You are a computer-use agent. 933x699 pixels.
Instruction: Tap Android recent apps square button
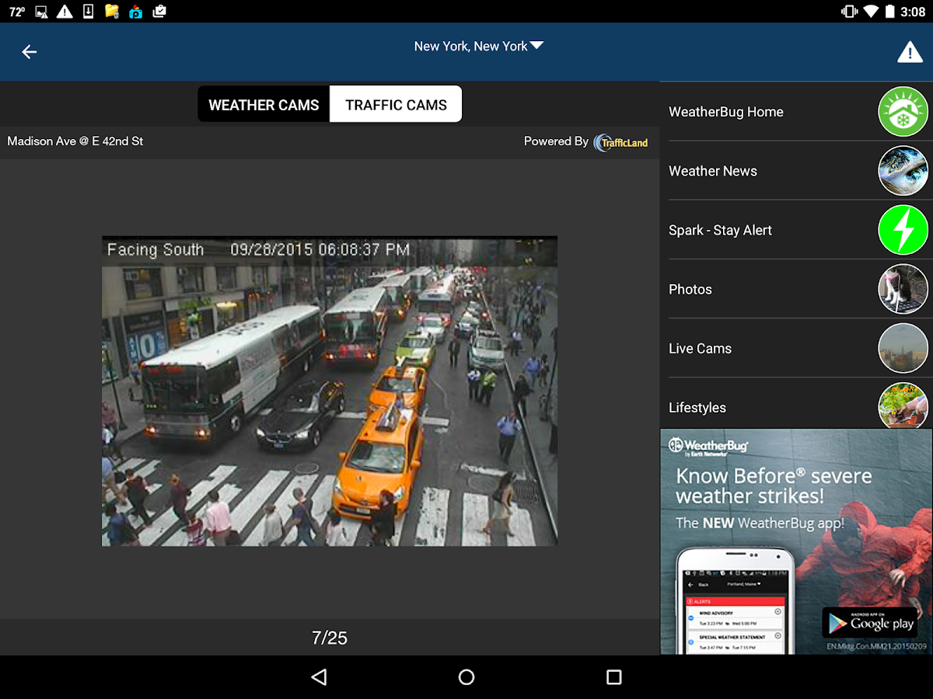point(614,677)
